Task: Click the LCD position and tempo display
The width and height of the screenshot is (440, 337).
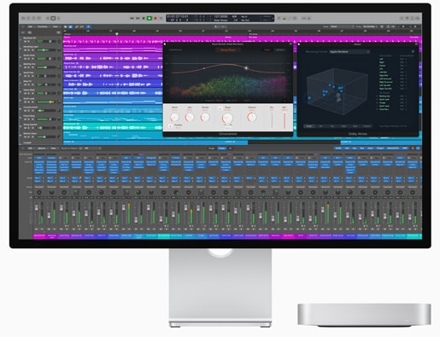Action: point(220,19)
